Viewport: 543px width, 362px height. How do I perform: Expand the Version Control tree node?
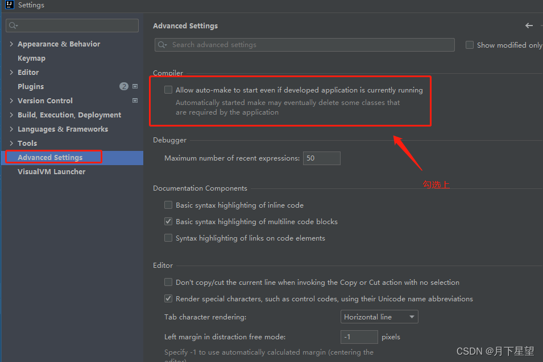pyautogui.click(x=11, y=100)
